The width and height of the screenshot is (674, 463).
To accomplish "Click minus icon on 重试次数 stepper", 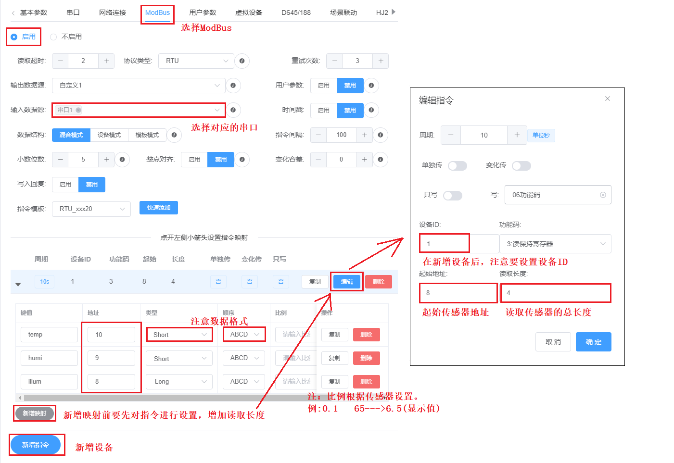I will click(x=334, y=61).
